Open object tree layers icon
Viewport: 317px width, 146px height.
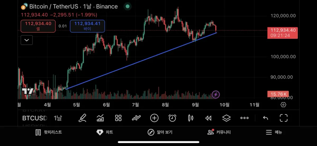pyautogui.click(x=226, y=118)
